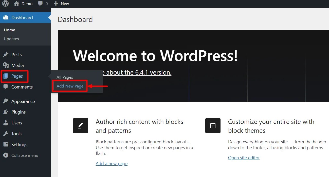The width and height of the screenshot is (329, 177).
Task: Open the Plugins plug icon
Action: click(6, 112)
